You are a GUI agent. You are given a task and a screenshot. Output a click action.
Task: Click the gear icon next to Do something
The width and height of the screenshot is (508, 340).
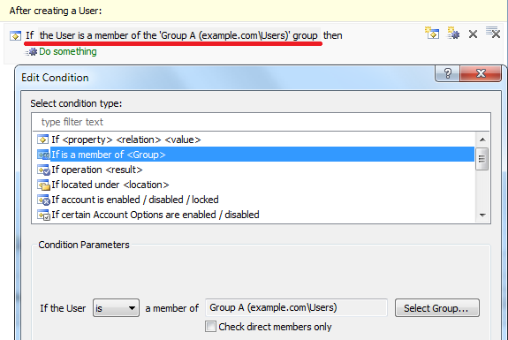coord(32,52)
